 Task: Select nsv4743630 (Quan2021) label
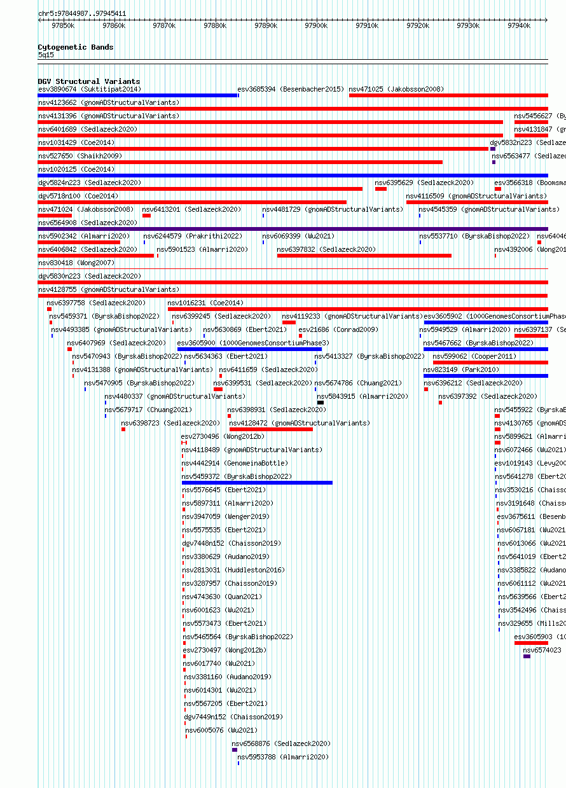pyautogui.click(x=222, y=597)
